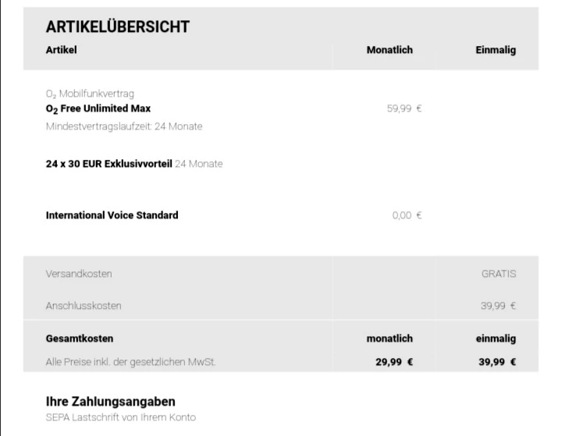The height and width of the screenshot is (436, 562).
Task: Click the Anschlusskosten row label
Action: pos(84,306)
